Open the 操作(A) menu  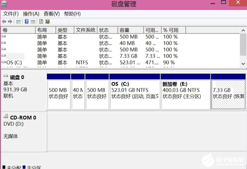pyautogui.click(x=31, y=14)
